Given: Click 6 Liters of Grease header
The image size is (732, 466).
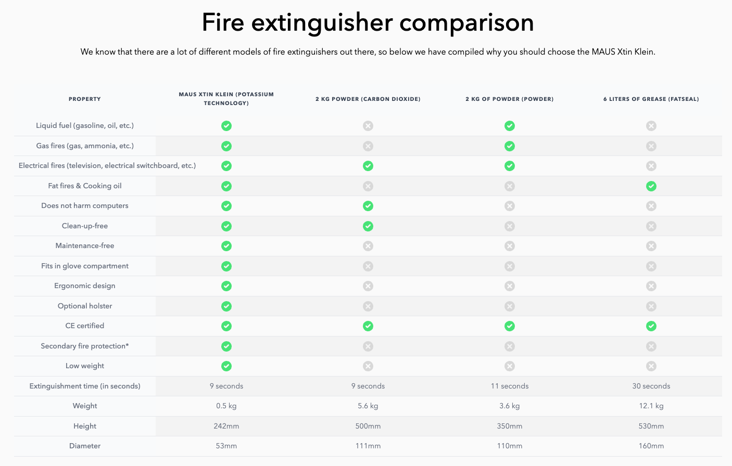Looking at the screenshot, I should point(651,99).
